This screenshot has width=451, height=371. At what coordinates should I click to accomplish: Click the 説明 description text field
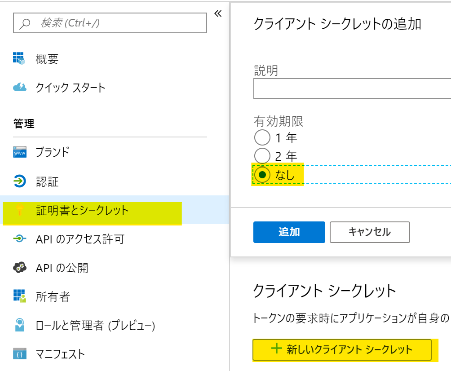click(352, 88)
